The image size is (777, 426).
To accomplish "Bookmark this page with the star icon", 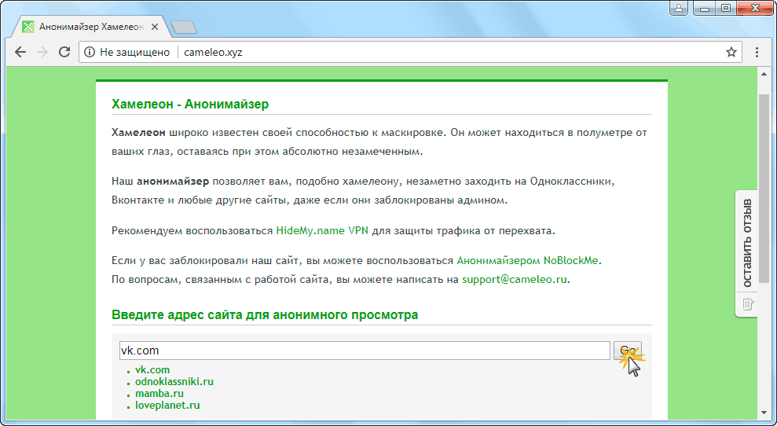I will tap(731, 52).
